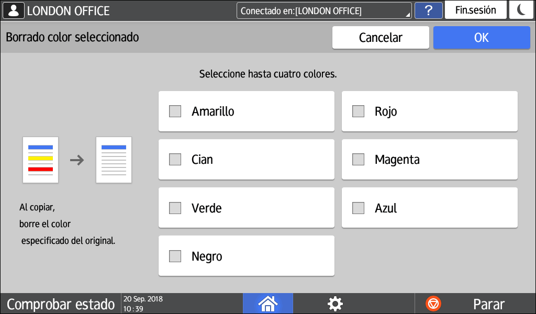
Task: Open settings via the gear icon
Action: pyautogui.click(x=335, y=304)
